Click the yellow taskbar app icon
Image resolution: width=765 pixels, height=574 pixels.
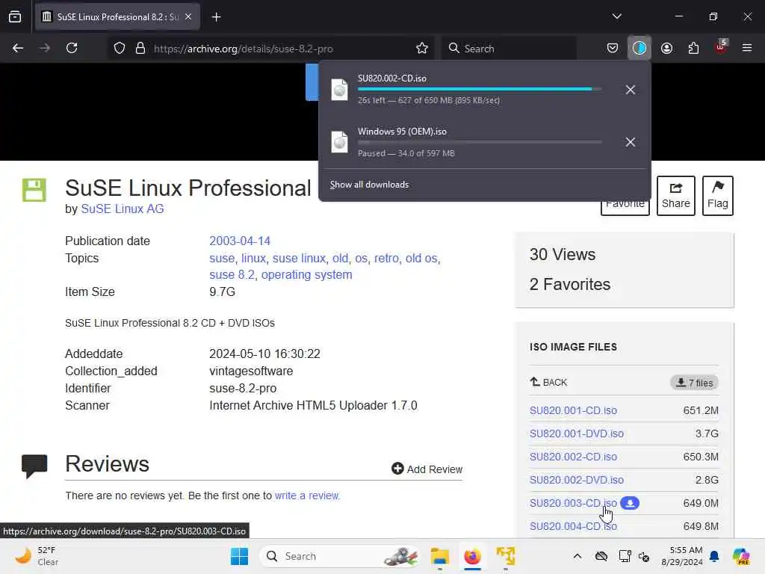pos(506,556)
